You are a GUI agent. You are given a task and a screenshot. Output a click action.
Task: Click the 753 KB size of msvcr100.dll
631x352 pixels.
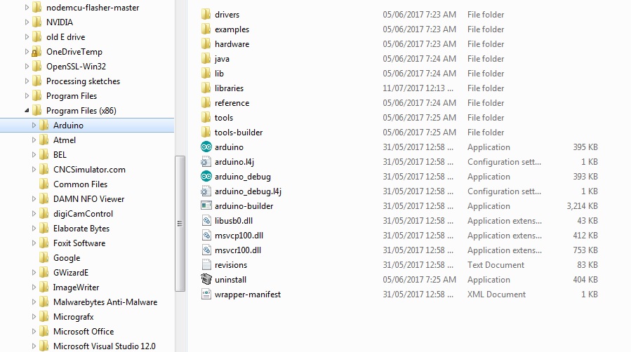(x=585, y=250)
